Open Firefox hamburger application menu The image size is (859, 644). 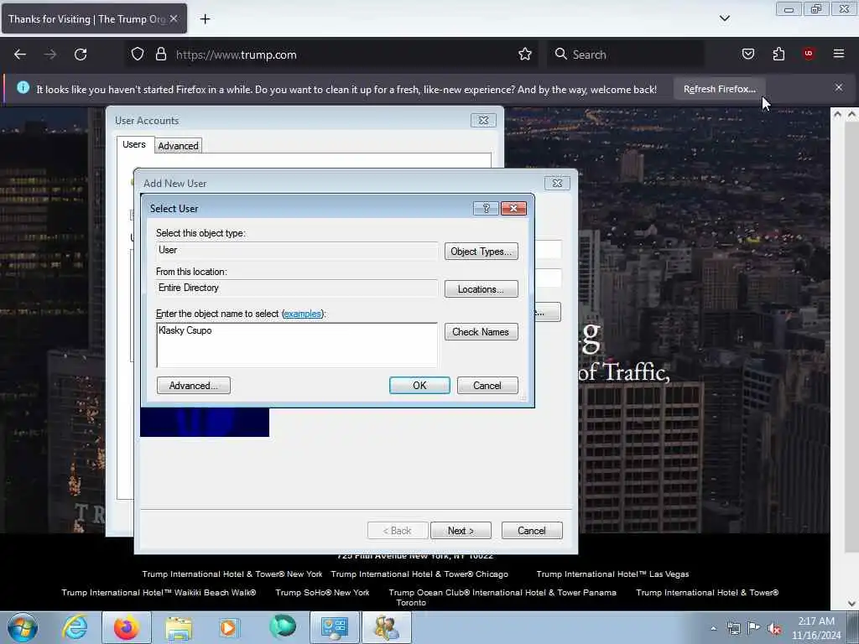click(839, 54)
